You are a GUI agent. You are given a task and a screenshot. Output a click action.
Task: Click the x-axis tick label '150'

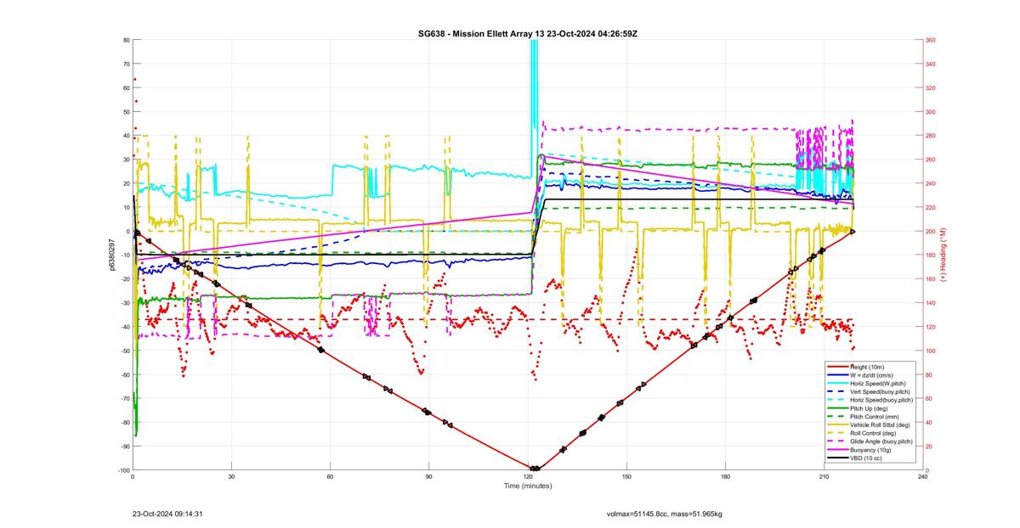pyautogui.click(x=626, y=477)
